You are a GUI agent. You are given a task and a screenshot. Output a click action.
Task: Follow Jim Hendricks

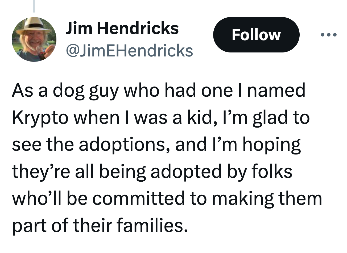[x=256, y=35]
